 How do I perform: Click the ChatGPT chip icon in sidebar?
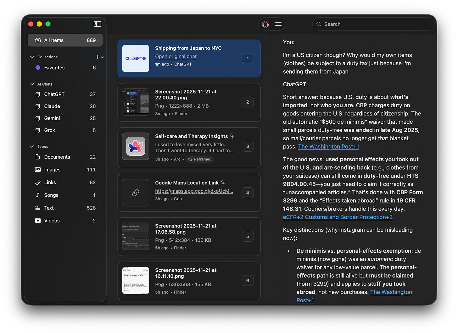[x=38, y=94]
